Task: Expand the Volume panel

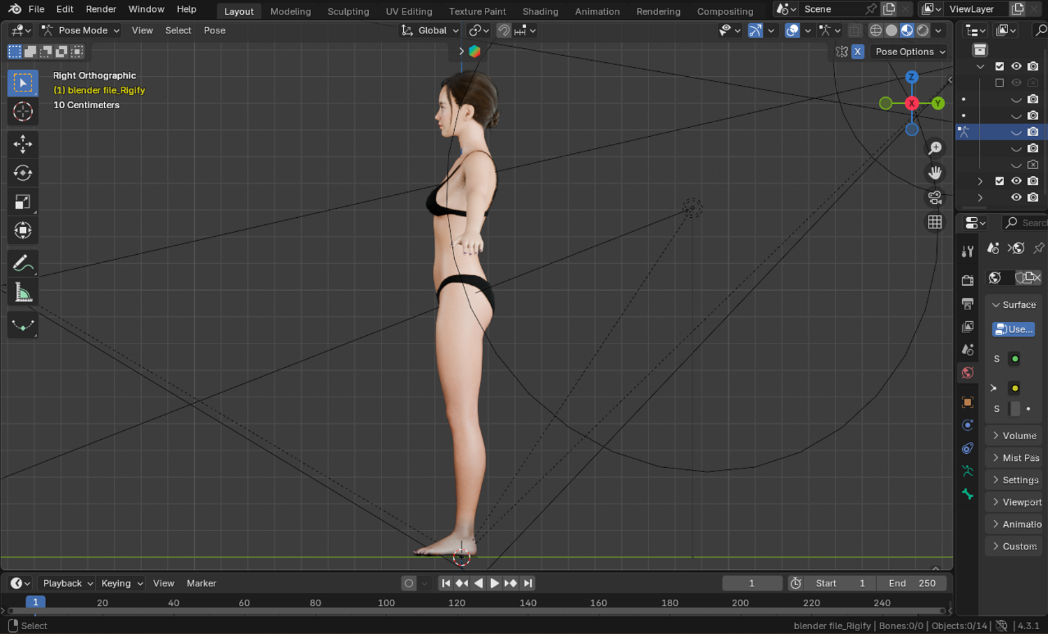Action: coord(1014,436)
